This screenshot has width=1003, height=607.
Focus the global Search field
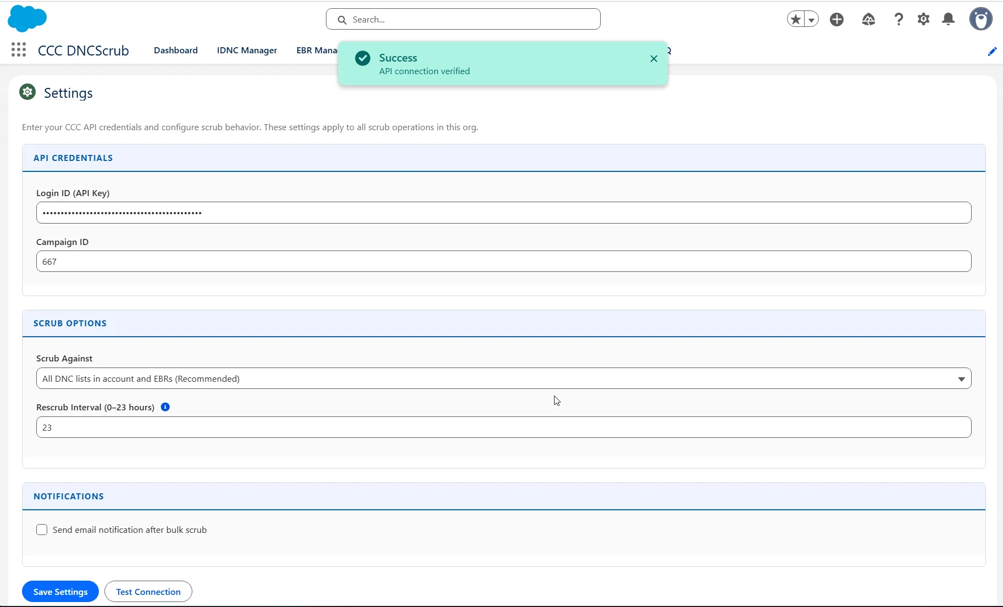tap(463, 19)
